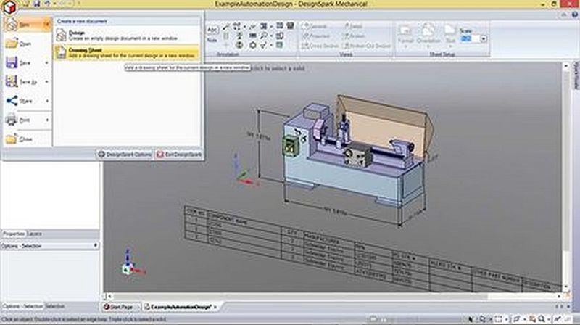Open the Orientation dropdown in Sheet Setup
This screenshot has height=325, width=580.
pyautogui.click(x=428, y=36)
